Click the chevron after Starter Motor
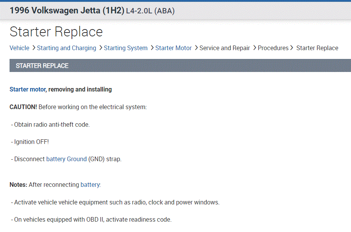This screenshot has height=232, width=351. 196,48
